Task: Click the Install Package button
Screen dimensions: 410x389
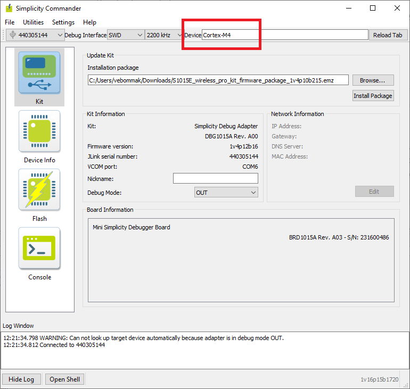Action: 373,96
